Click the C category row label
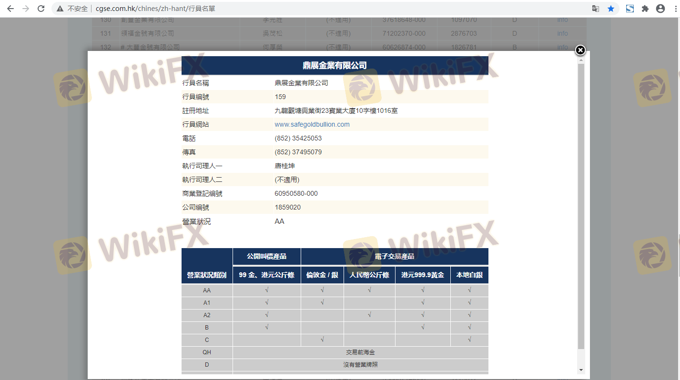The height and width of the screenshot is (380, 680). click(207, 340)
